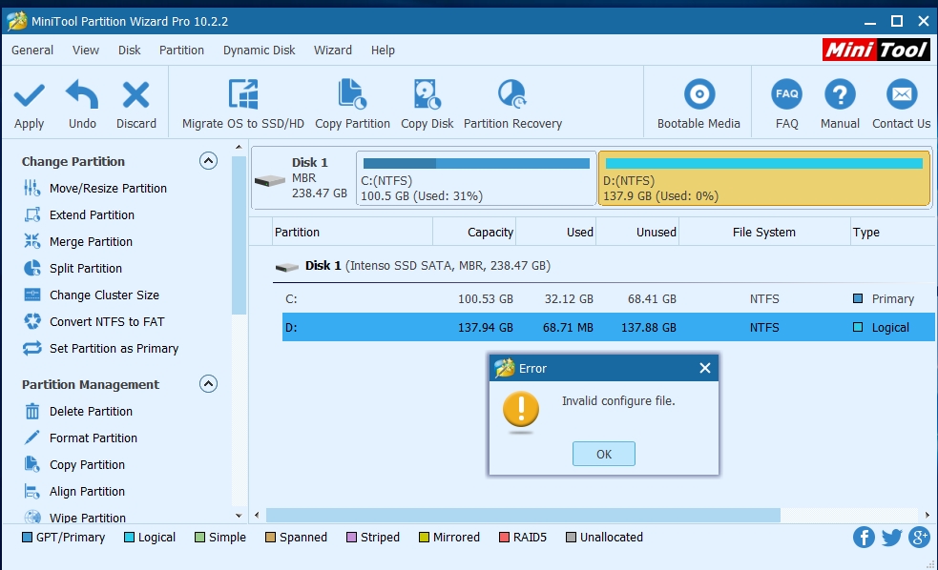Select the D:(NTFS) partition block in disk map
The width and height of the screenshot is (938, 570).
coord(764,178)
